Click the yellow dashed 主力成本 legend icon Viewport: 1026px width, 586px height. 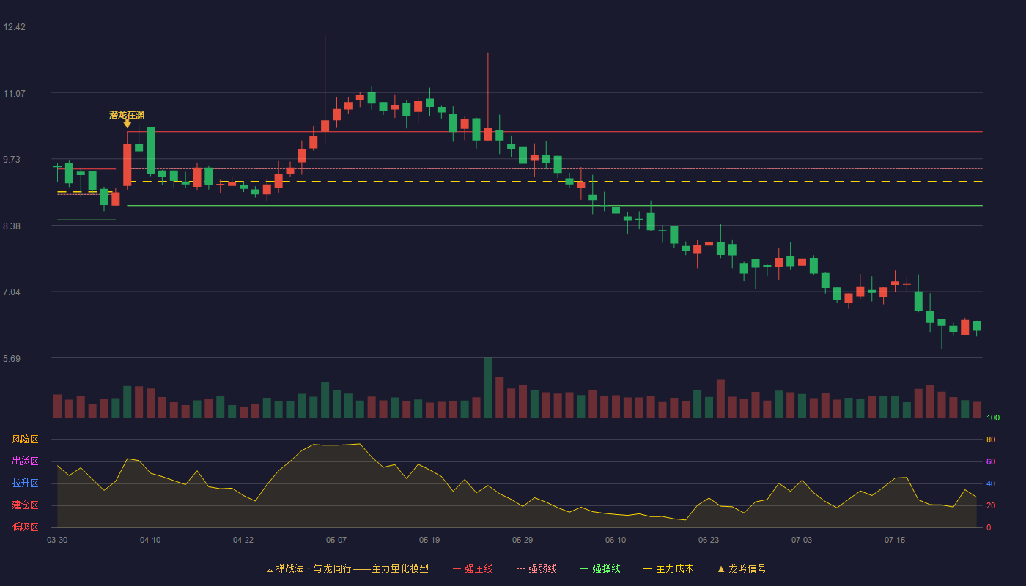[648, 568]
